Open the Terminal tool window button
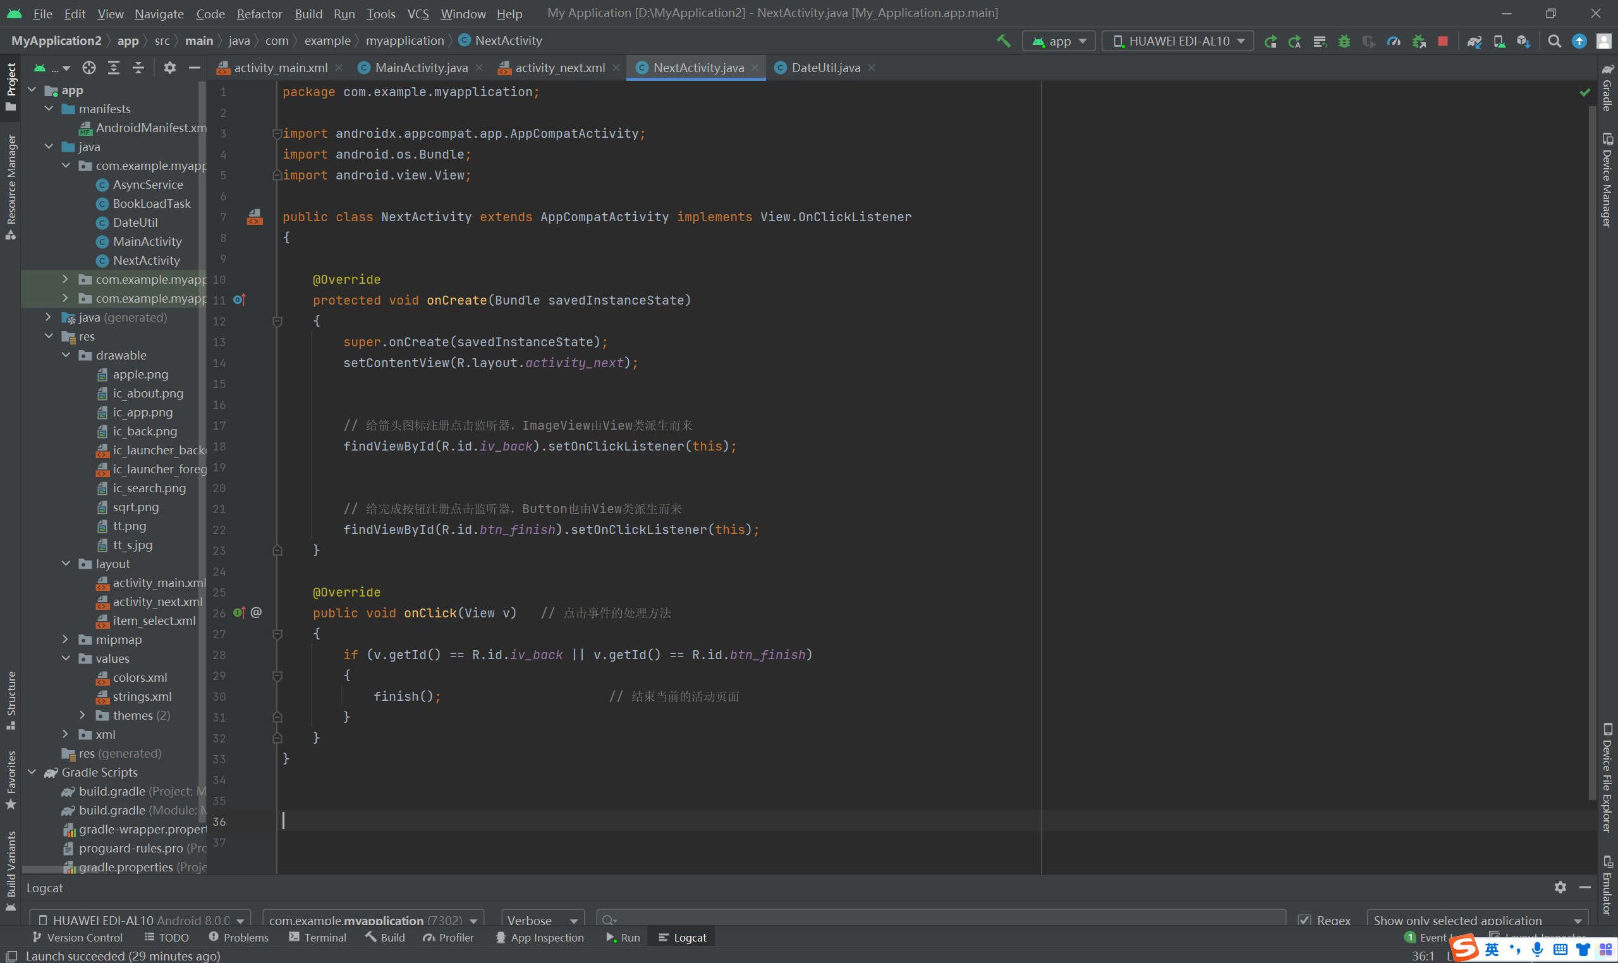 (x=318, y=937)
